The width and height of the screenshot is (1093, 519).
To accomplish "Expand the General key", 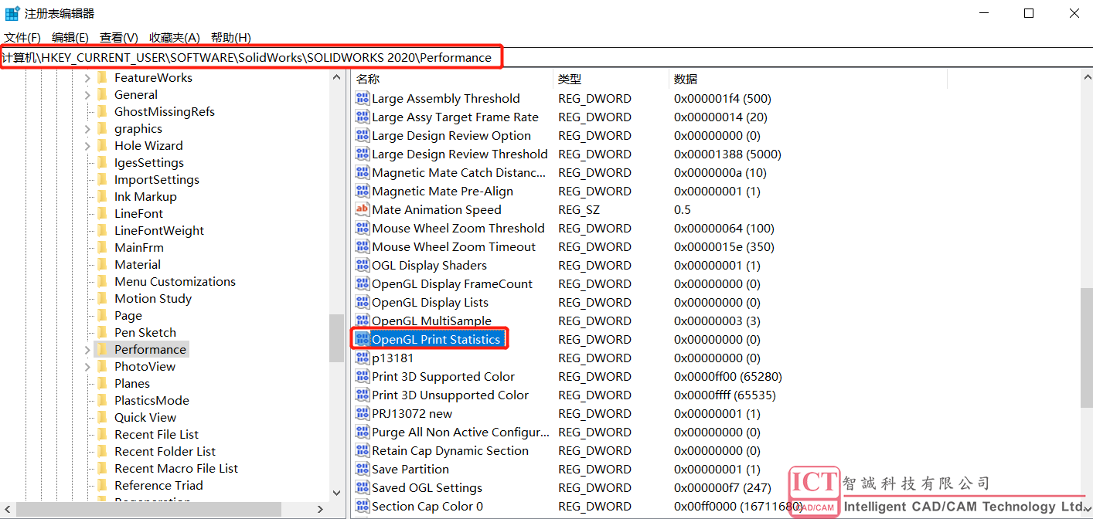I will pos(87,95).
